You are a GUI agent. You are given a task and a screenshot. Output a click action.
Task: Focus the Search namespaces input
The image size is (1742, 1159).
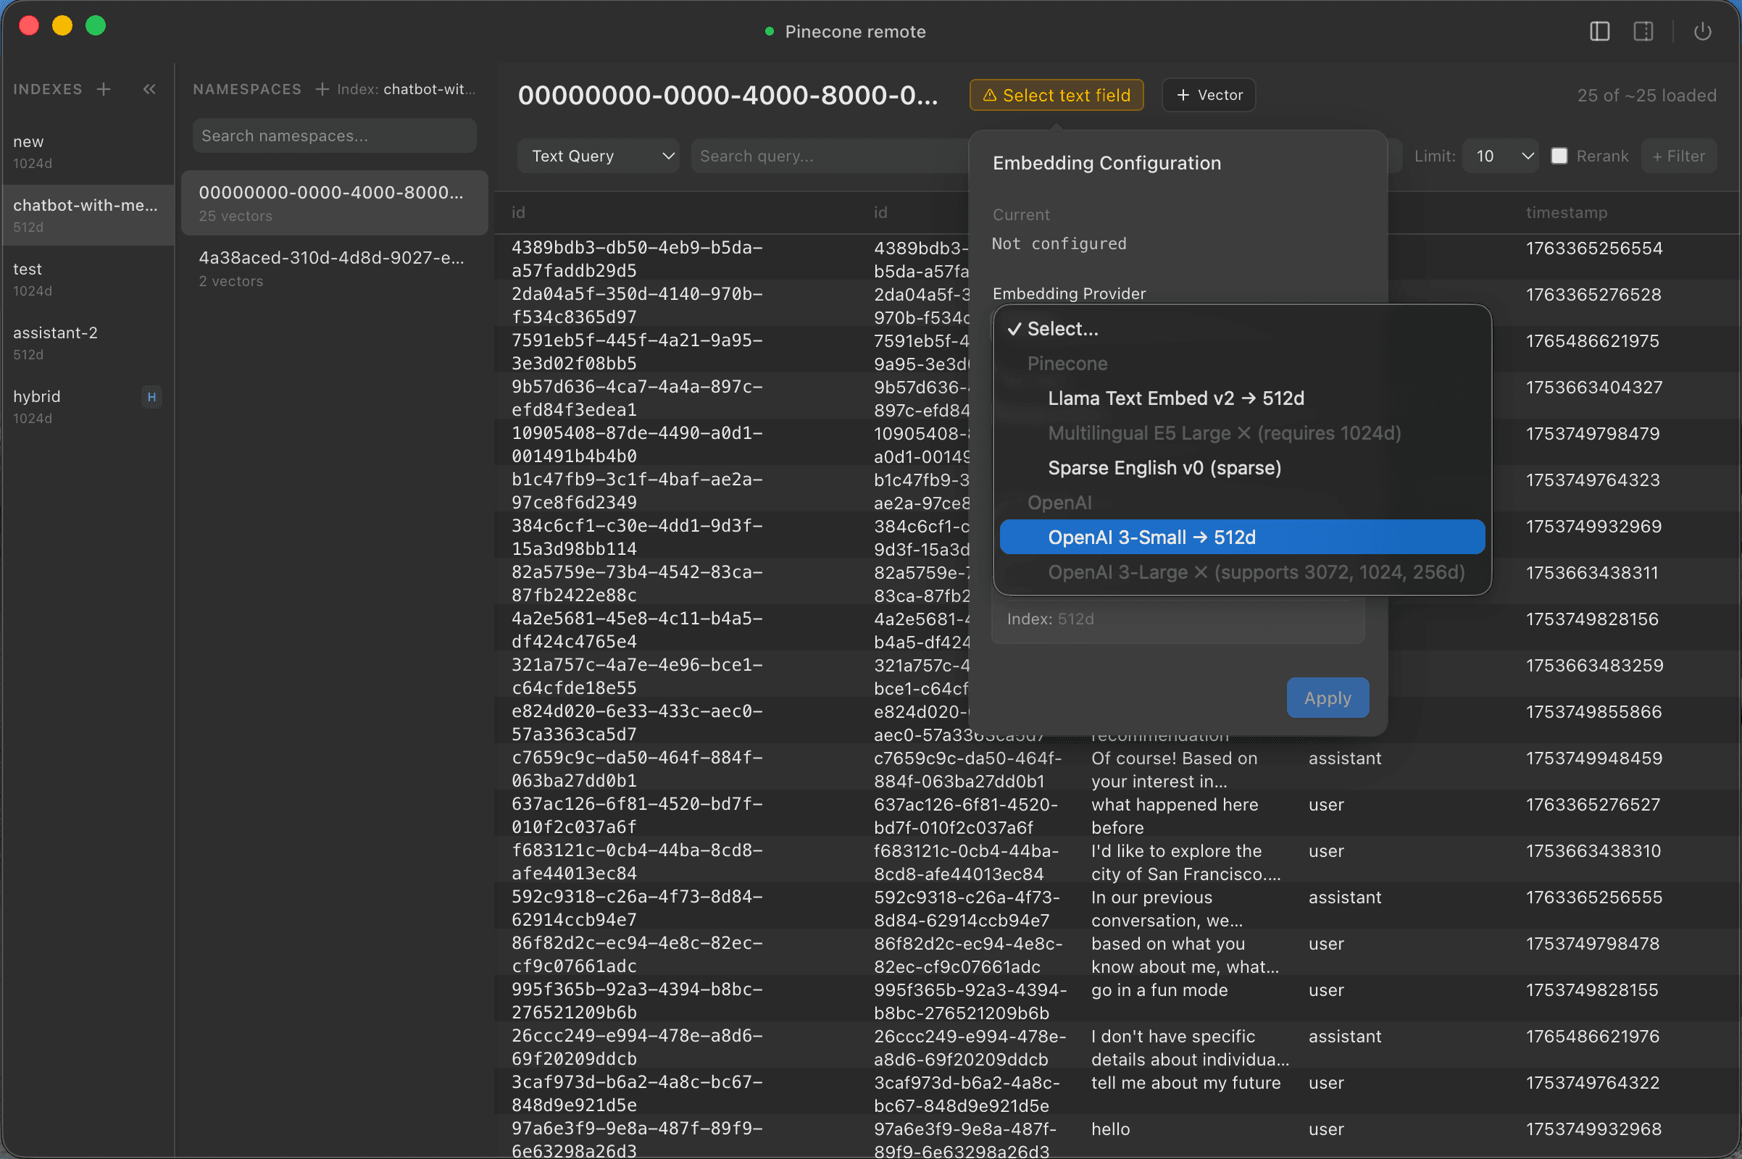[334, 136]
